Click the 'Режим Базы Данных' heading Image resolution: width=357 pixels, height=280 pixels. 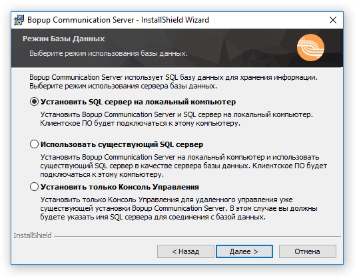pyautogui.click(x=63, y=39)
